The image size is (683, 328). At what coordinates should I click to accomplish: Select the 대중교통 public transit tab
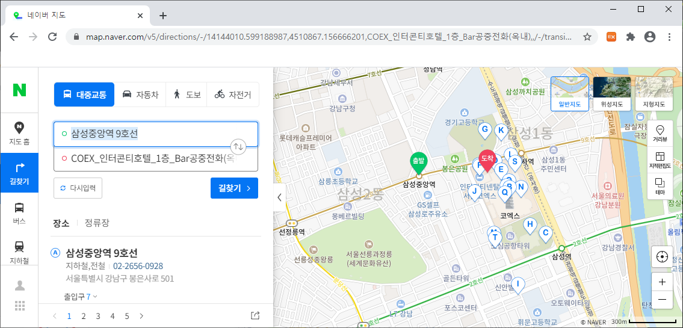(84, 94)
